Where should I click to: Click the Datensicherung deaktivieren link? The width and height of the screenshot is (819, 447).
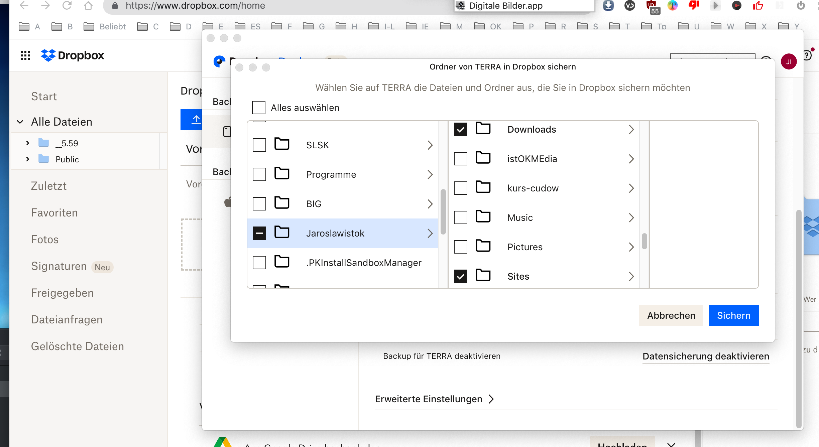pos(706,356)
